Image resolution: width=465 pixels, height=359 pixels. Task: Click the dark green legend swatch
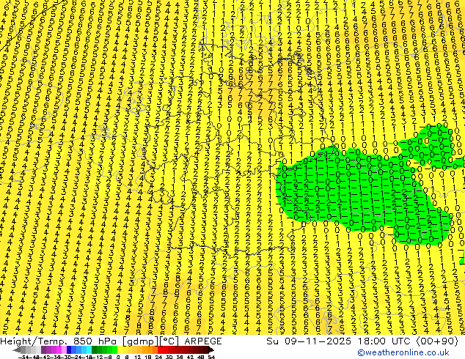pos(94,350)
